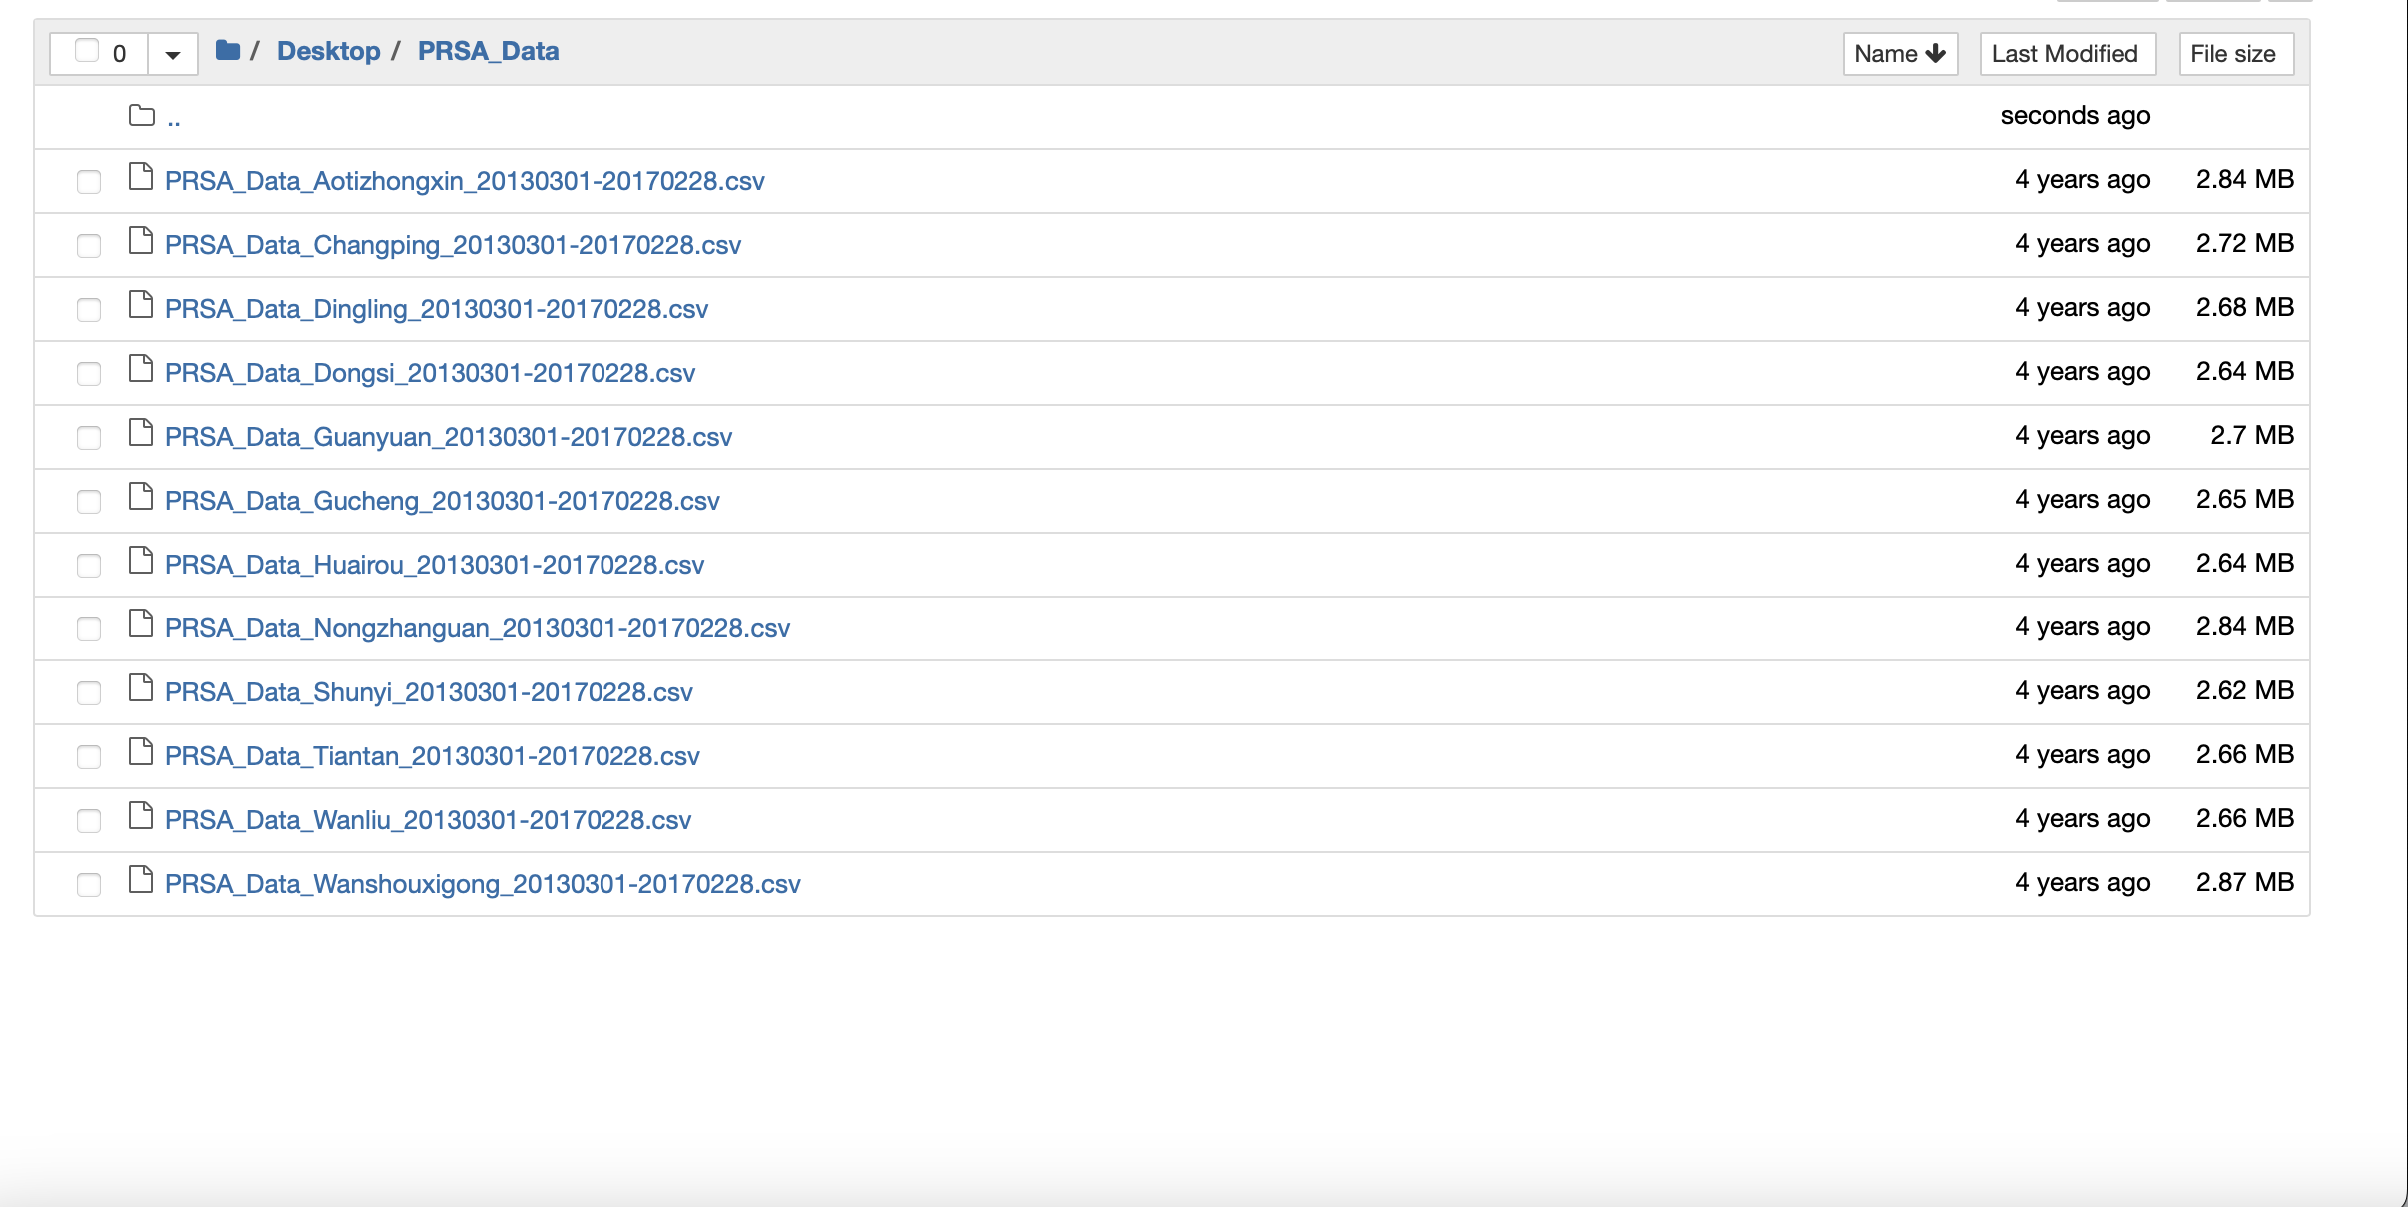This screenshot has height=1207, width=2408.
Task: Sort files by Name column
Action: (1899, 54)
